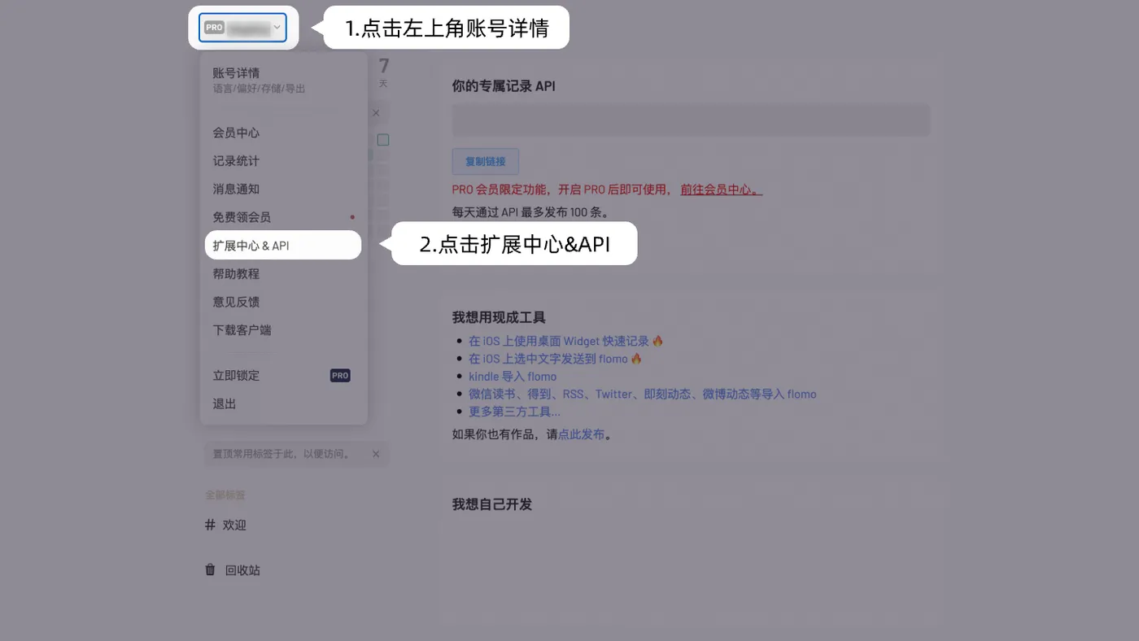Open the 微信读书、得到、RSS import link
Viewport: 1139px width, 641px height.
tap(642, 394)
